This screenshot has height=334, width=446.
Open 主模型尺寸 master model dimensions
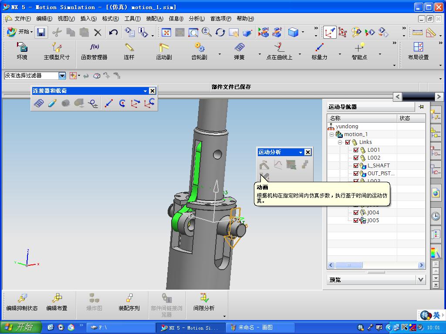[57, 51]
